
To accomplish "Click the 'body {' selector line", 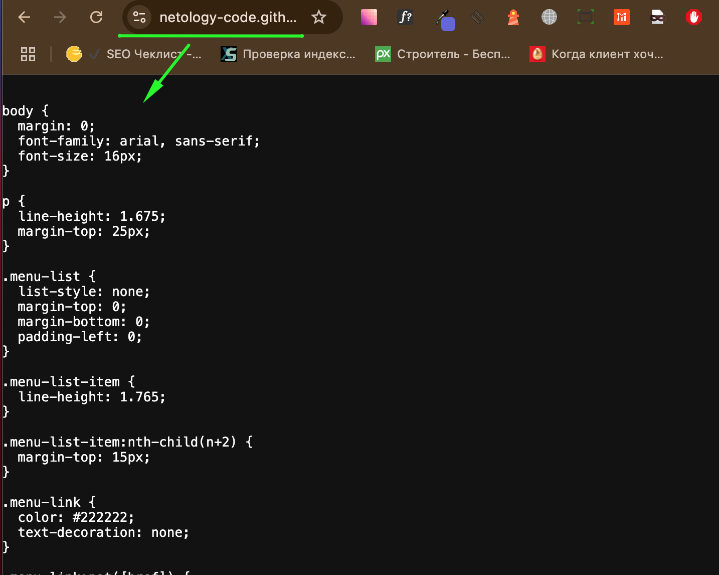I will [26, 111].
